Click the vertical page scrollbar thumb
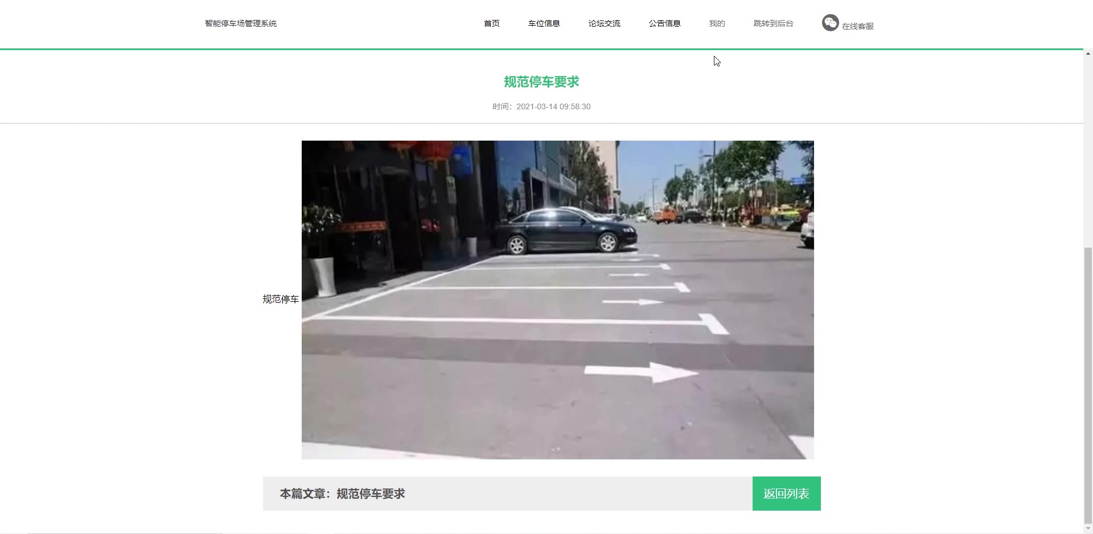1093x534 pixels. coord(1088,385)
